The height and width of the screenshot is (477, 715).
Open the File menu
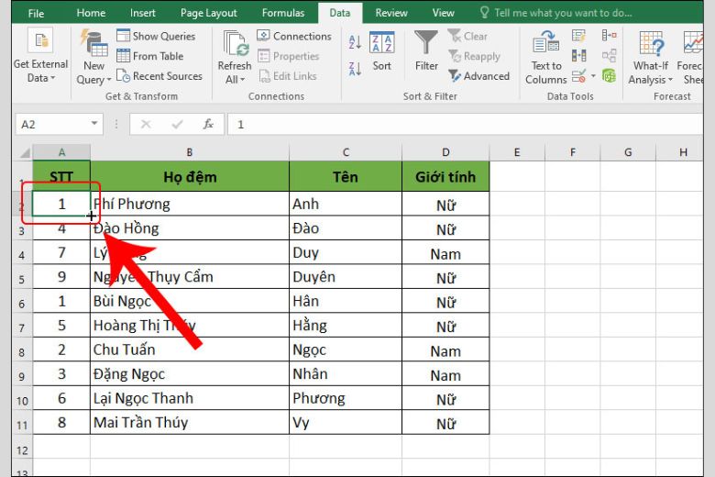[36, 13]
